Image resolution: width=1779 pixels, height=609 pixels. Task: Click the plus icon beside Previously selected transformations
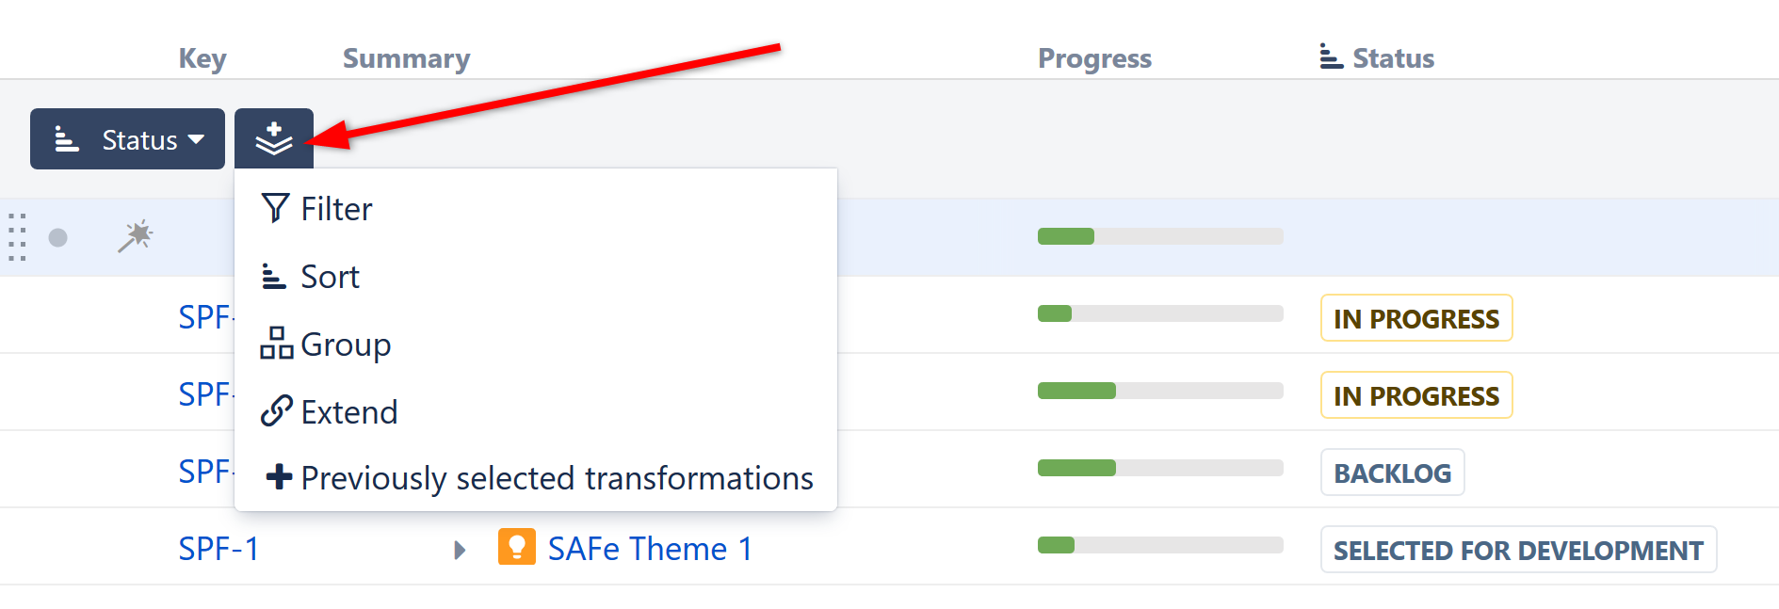pyautogui.click(x=278, y=477)
